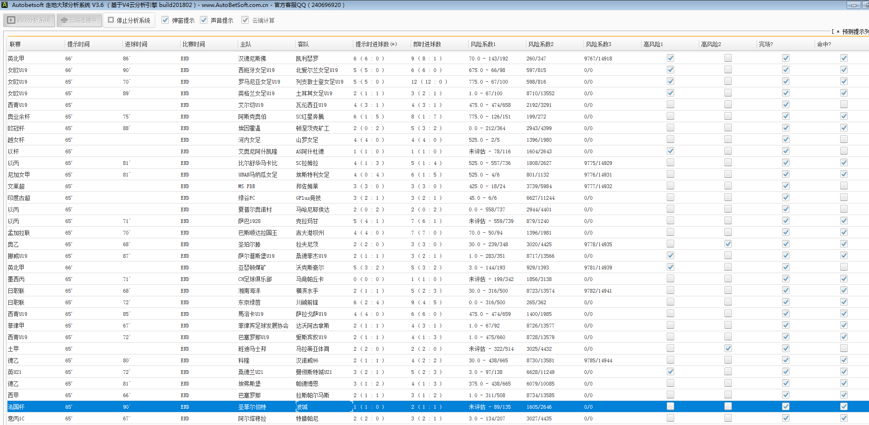Sort by the 主队 column header
The height and width of the screenshot is (425, 869).
245,44
